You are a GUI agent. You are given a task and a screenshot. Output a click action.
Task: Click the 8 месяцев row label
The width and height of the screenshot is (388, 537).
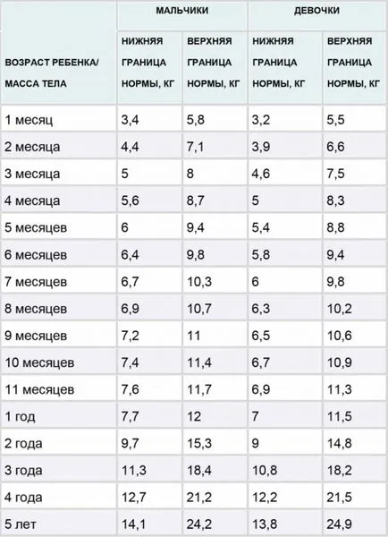pyautogui.click(x=36, y=309)
